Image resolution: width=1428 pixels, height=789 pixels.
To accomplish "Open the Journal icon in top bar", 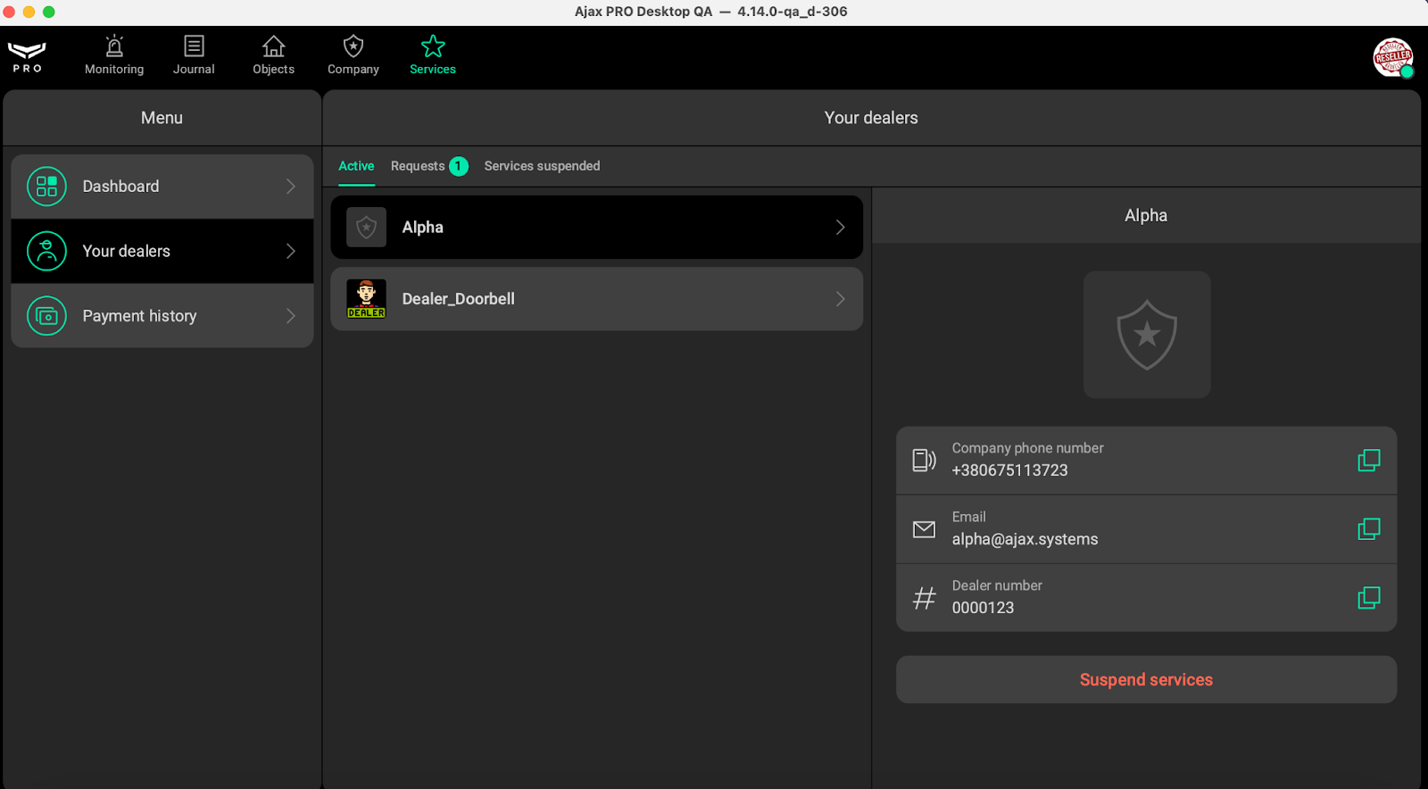I will (x=194, y=46).
